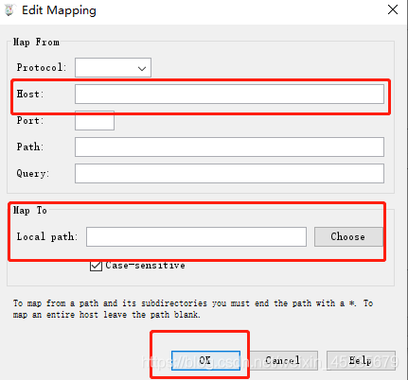Close the Edit Mapping dialog
This screenshot has height=380, width=408.
(x=393, y=9)
